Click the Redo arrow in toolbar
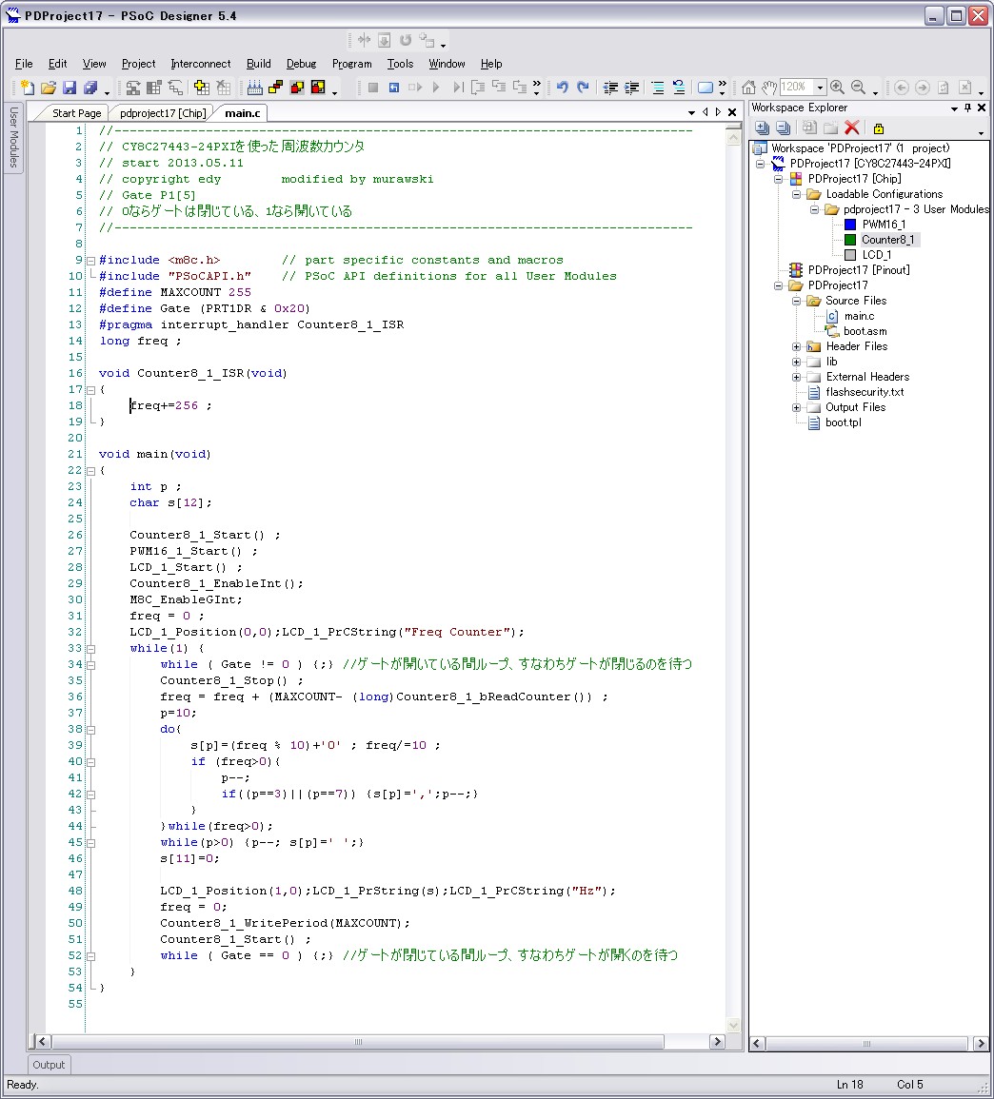The width and height of the screenshot is (994, 1099). click(584, 88)
